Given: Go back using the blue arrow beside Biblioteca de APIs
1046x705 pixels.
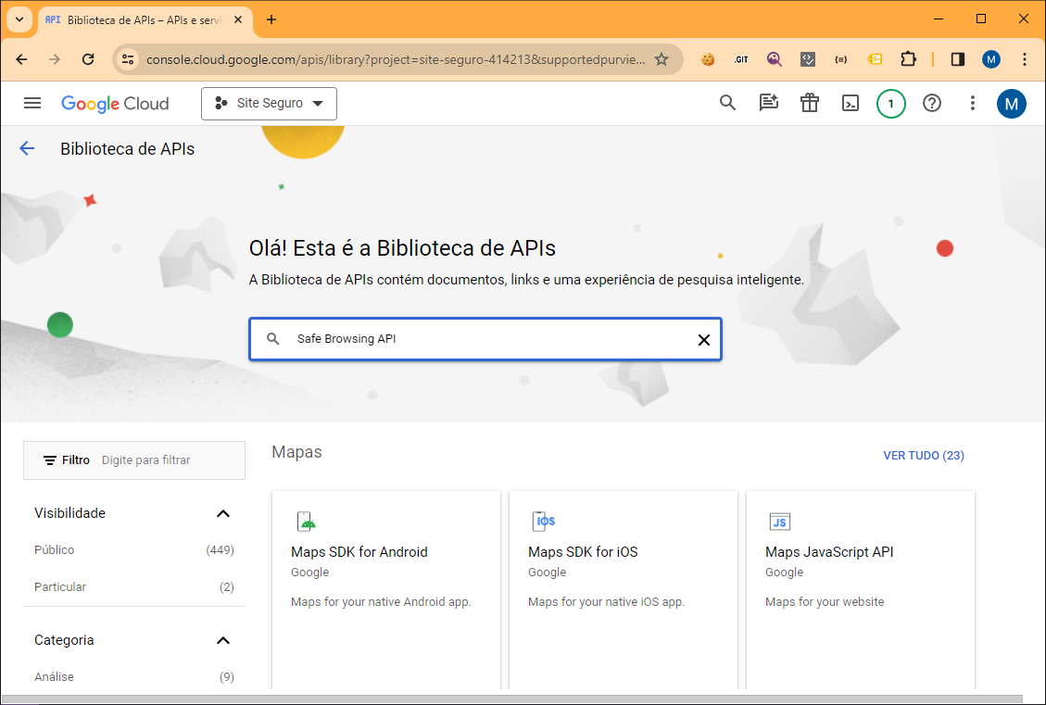Looking at the screenshot, I should (27, 148).
